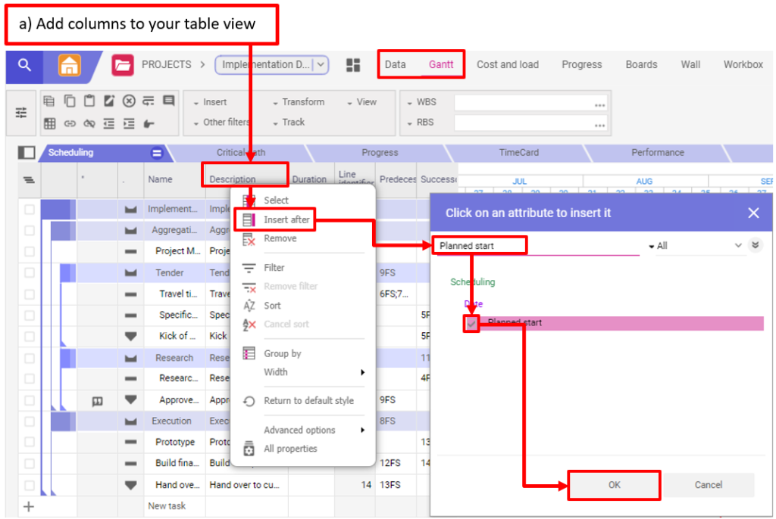
Task: Expand the Implementation D... project dropdown
Action: pos(321,65)
